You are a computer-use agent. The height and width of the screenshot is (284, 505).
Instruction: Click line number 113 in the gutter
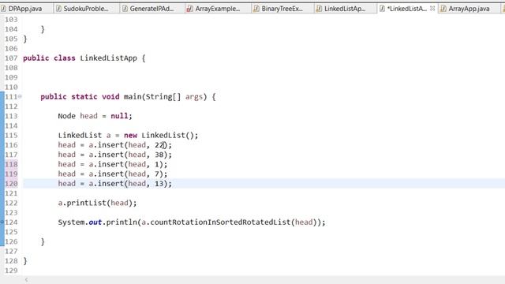point(11,116)
